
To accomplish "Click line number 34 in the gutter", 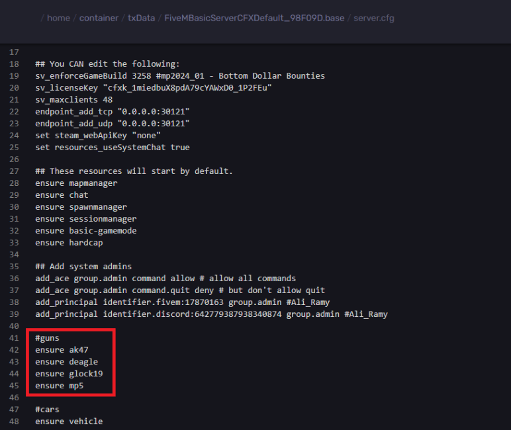I will coord(14,255).
